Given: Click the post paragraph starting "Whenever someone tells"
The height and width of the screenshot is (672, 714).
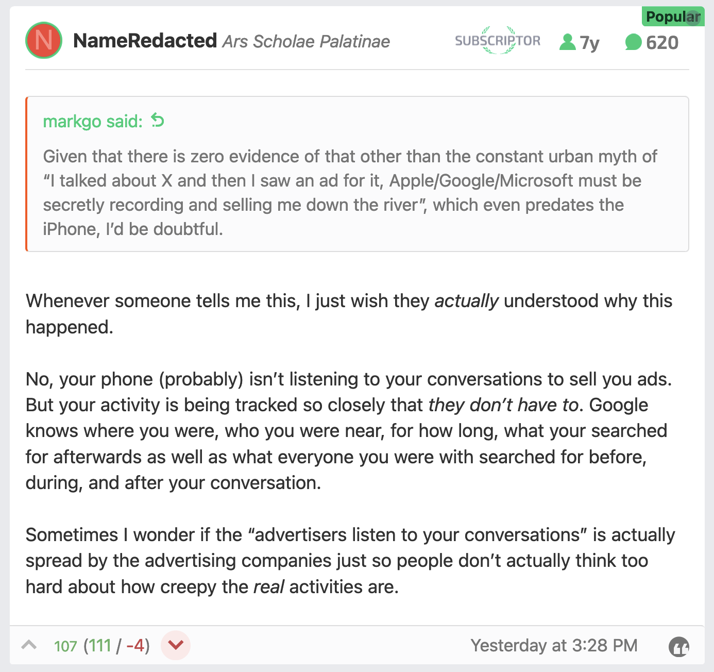Looking at the screenshot, I should 349,313.
